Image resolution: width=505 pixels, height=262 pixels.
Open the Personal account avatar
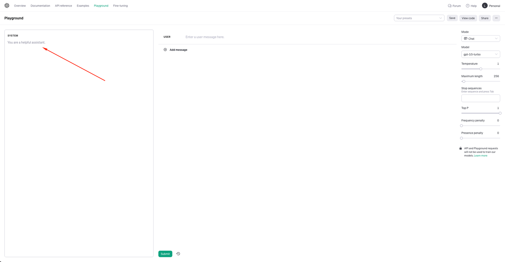pos(485,6)
